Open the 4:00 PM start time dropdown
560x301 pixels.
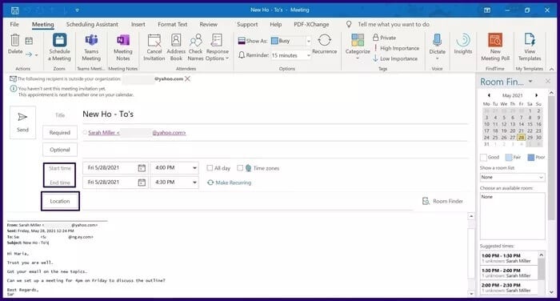click(194, 168)
